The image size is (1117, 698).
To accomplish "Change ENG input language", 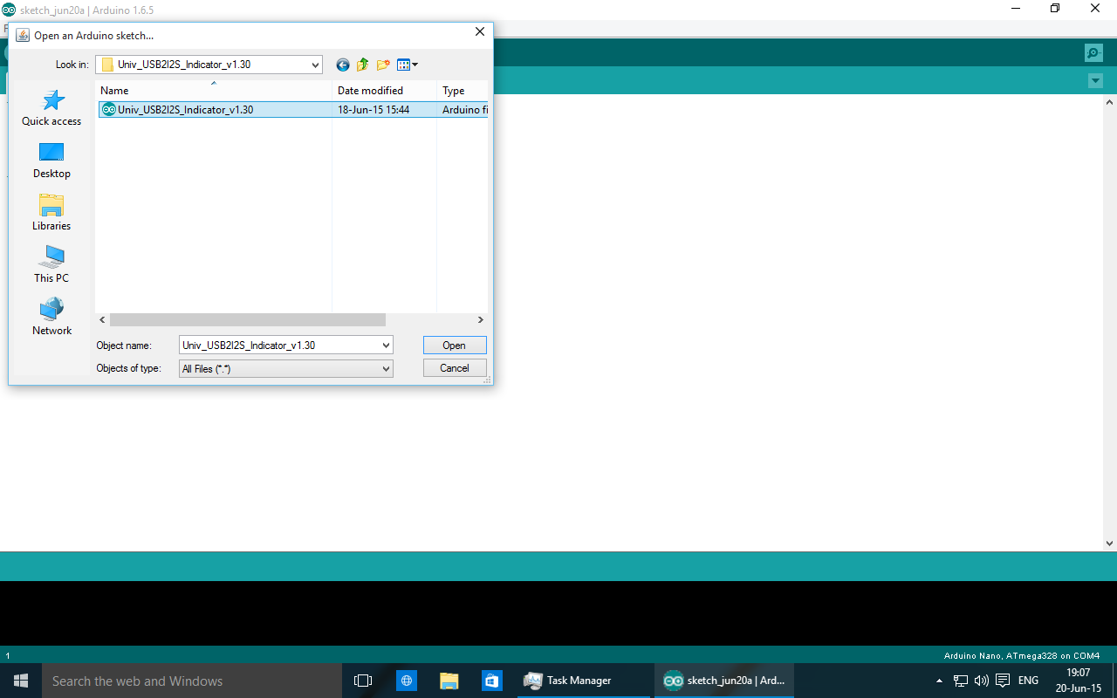I will coord(1029,681).
